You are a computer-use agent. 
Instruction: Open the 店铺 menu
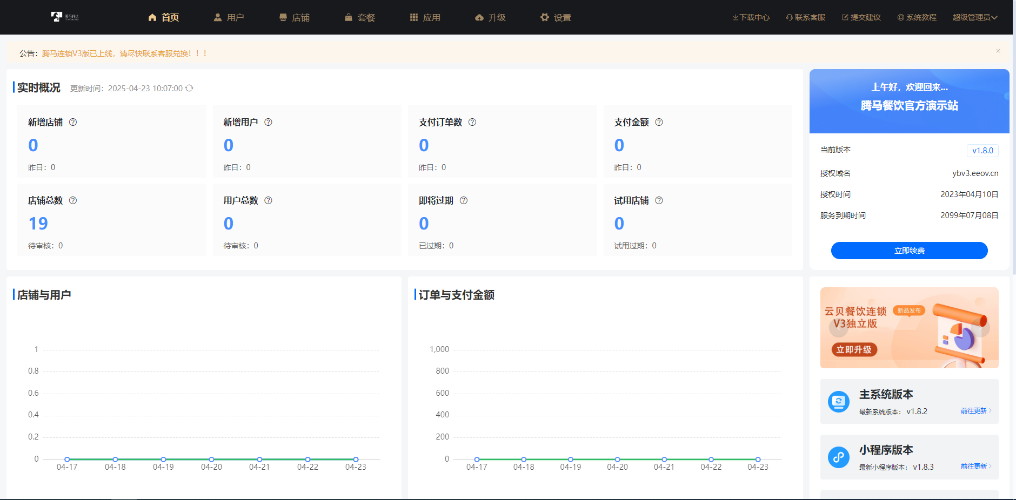tap(295, 17)
